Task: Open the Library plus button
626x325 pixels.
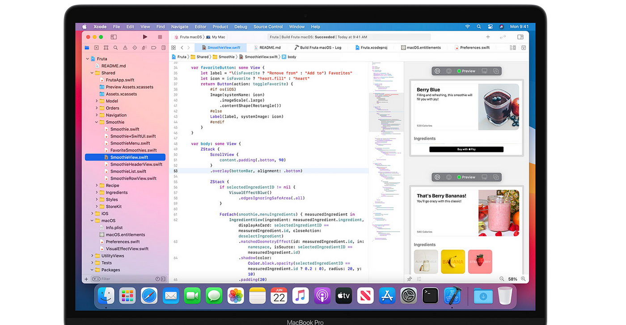Action: click(488, 37)
